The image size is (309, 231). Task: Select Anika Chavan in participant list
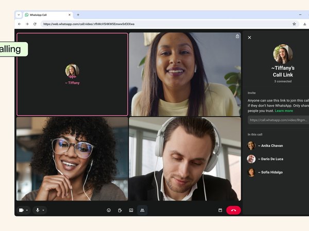pyautogui.click(x=270, y=146)
